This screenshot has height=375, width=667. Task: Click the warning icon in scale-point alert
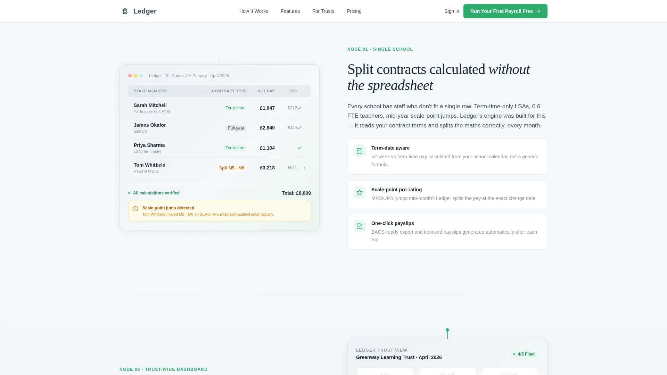click(x=135, y=209)
